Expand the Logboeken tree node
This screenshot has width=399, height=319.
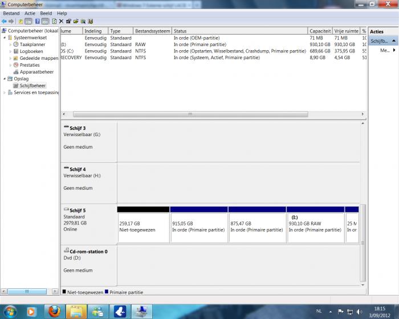coord(10,51)
